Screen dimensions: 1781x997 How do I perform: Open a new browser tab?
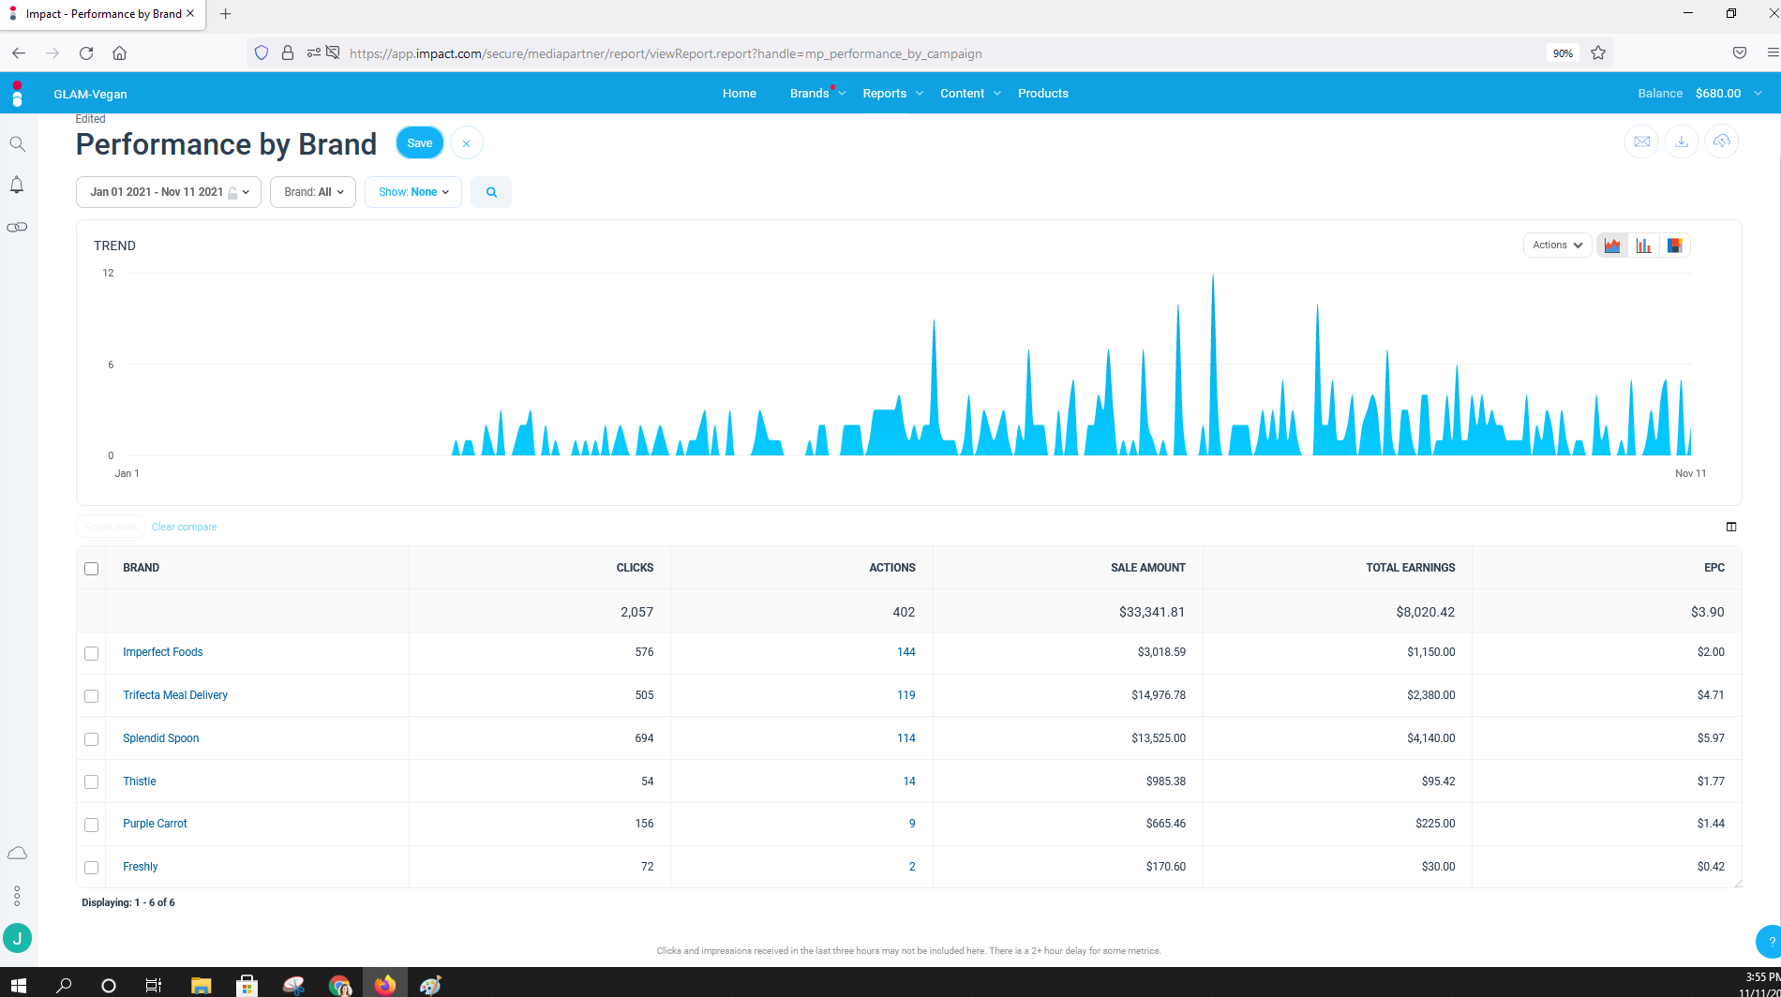coord(225,14)
